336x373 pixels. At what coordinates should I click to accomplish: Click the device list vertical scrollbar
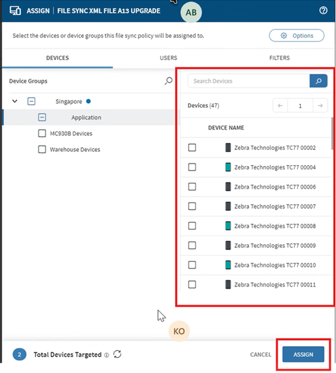pos(332,134)
